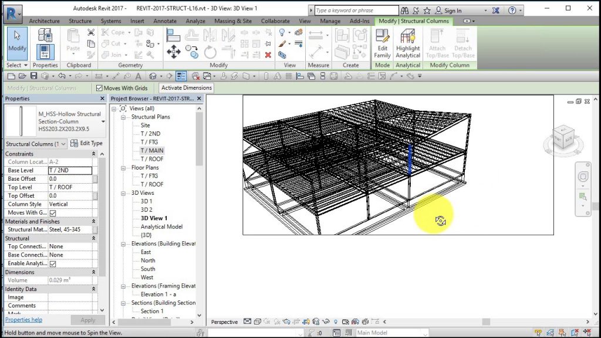Open the Select panel dropdown
Screen dimensions: 601x338
point(17,65)
